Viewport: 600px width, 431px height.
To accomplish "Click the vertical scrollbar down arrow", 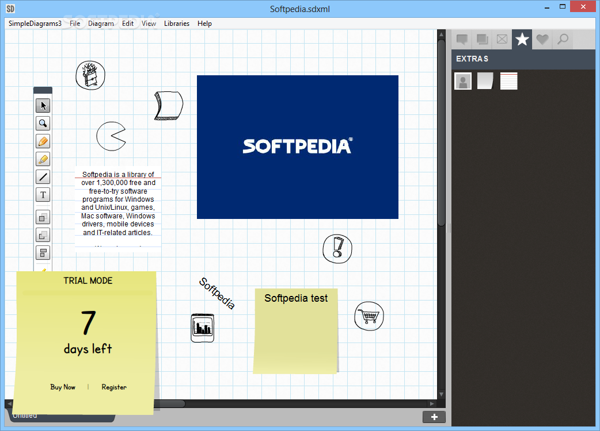I will [x=441, y=394].
